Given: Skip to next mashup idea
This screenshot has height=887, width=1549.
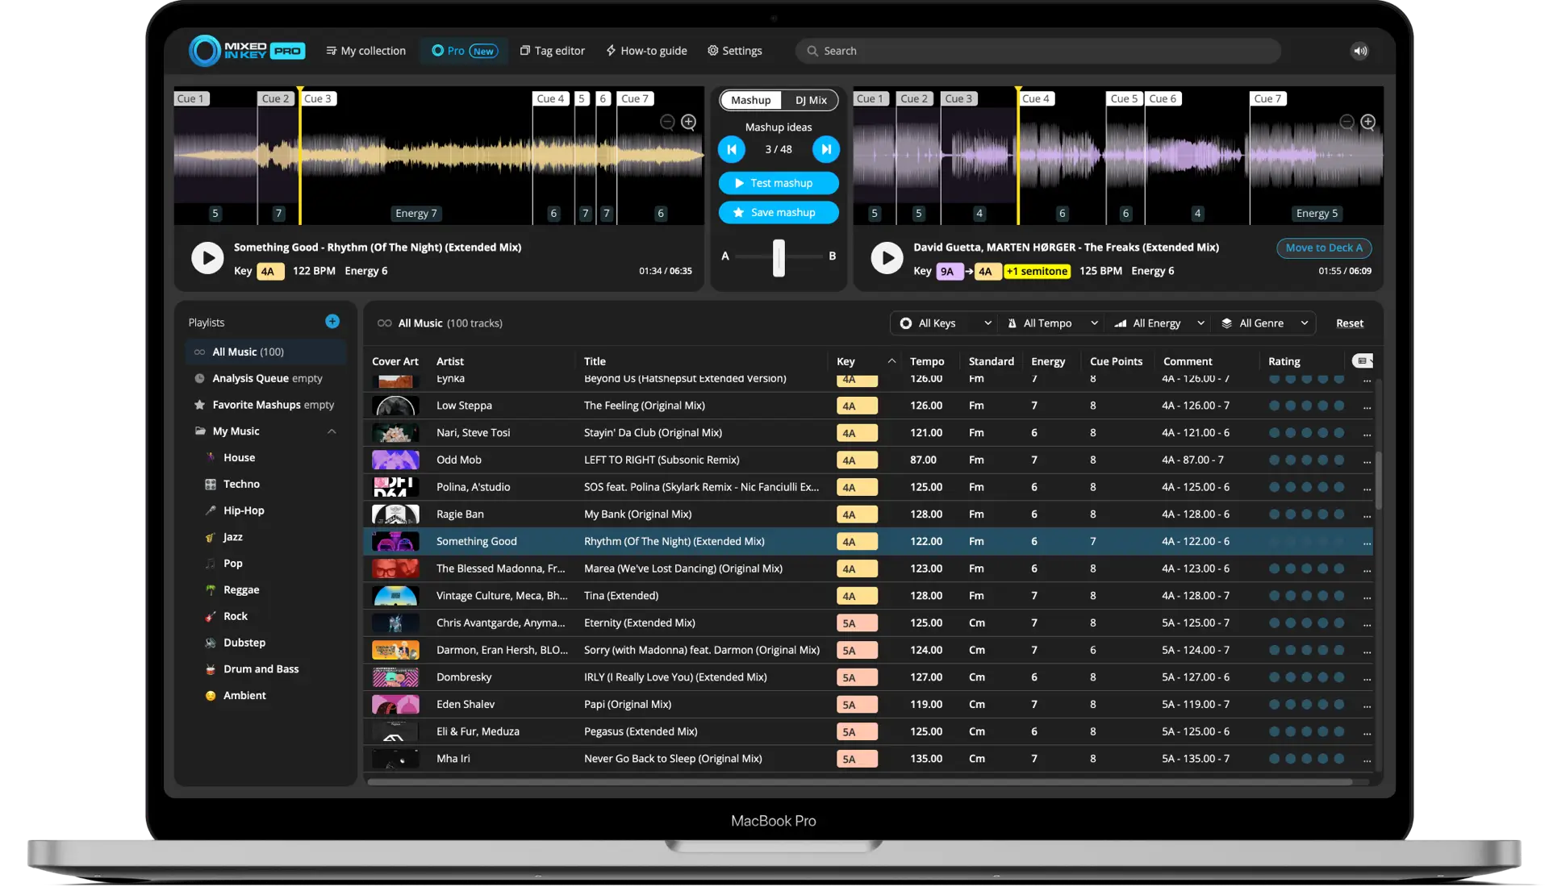Looking at the screenshot, I should [825, 149].
